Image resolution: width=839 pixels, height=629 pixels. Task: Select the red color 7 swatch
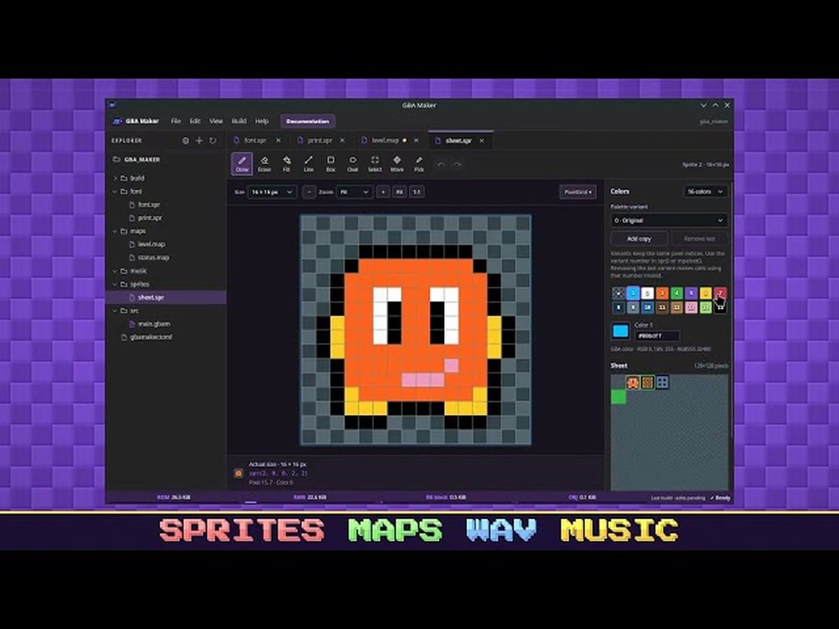pyautogui.click(x=720, y=293)
